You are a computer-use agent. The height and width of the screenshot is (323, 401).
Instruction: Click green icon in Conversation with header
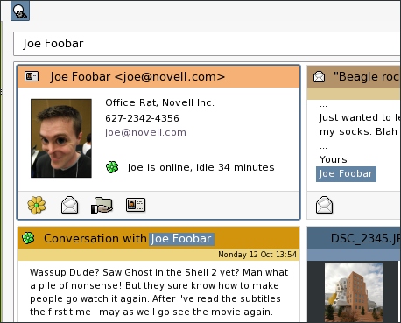click(28, 238)
